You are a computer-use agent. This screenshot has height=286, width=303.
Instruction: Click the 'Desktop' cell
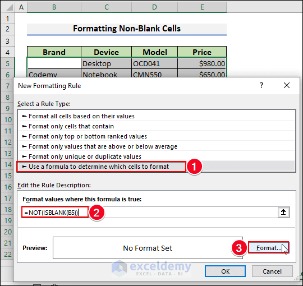click(106, 63)
